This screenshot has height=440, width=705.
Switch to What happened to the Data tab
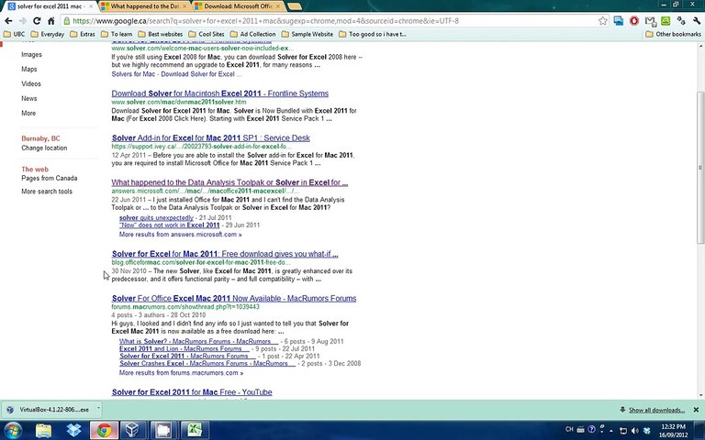[145, 6]
